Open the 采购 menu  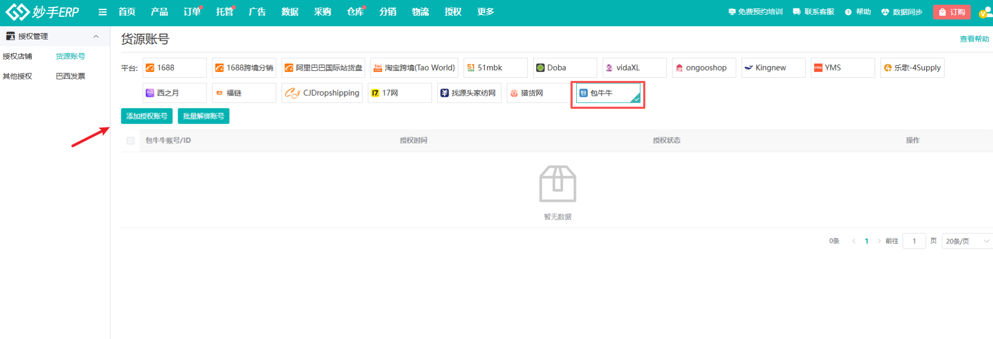pyautogui.click(x=322, y=12)
